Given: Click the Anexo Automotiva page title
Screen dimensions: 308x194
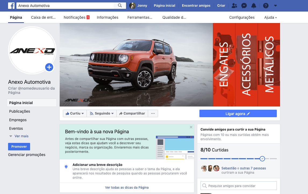Looking at the screenshot, I should [x=29, y=82].
